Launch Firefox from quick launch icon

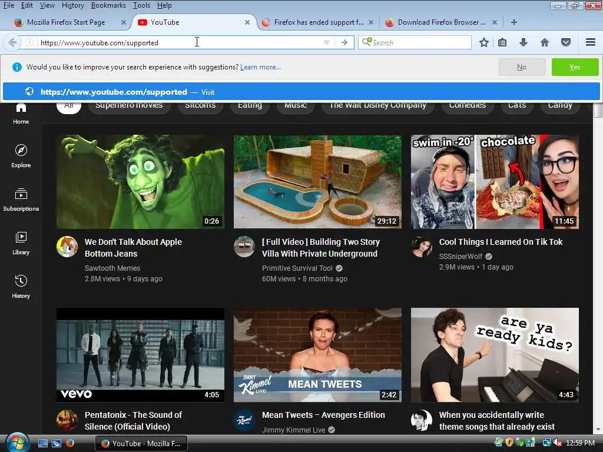(x=69, y=443)
